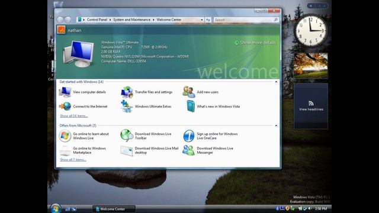379x213 pixels.
Task: Expand arrow after Control Panel breadcrumb
Action: click(110, 20)
